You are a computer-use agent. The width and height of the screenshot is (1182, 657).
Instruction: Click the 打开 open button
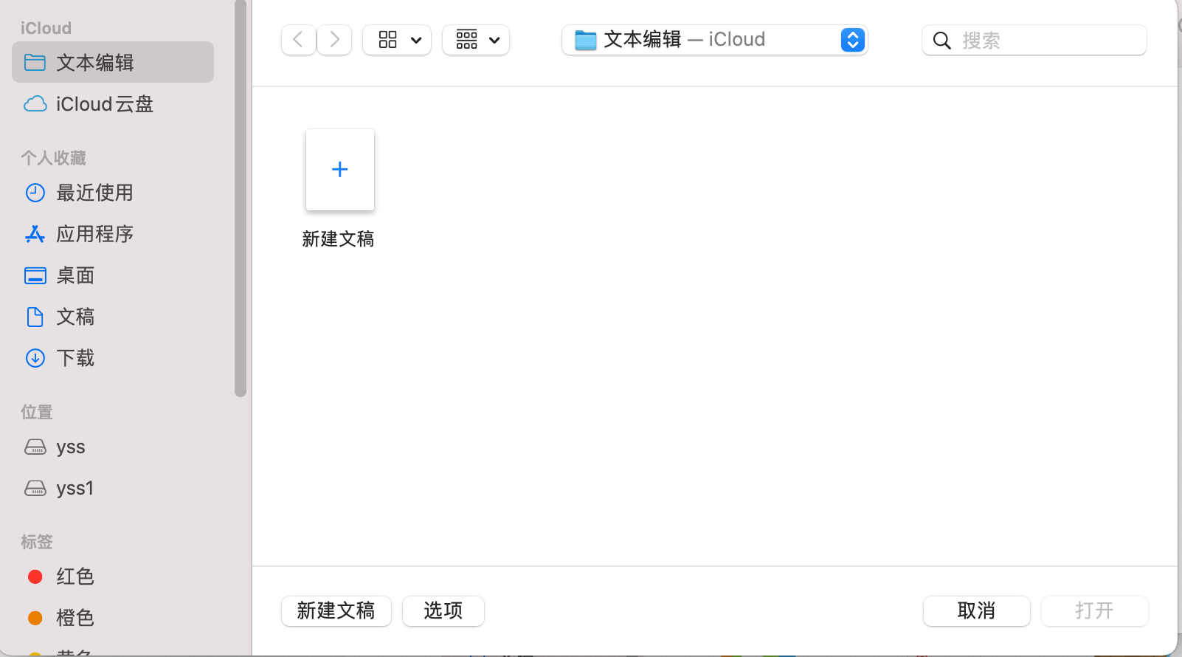(1094, 610)
